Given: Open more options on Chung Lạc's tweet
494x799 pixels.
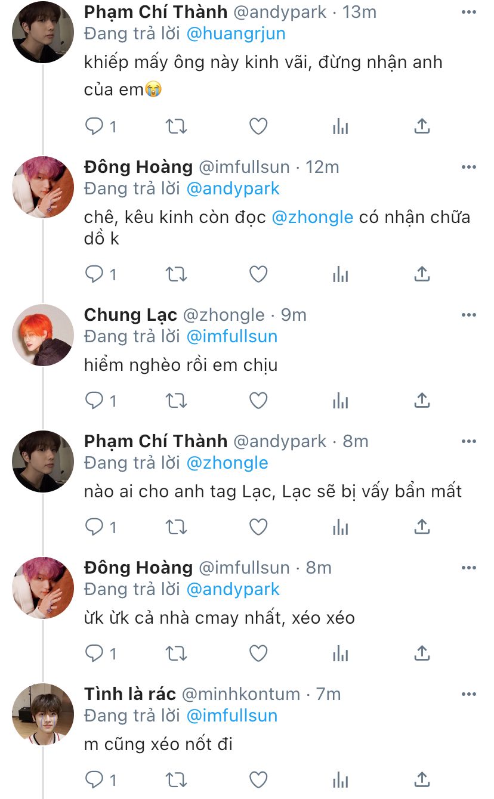Looking at the screenshot, I should click(469, 315).
